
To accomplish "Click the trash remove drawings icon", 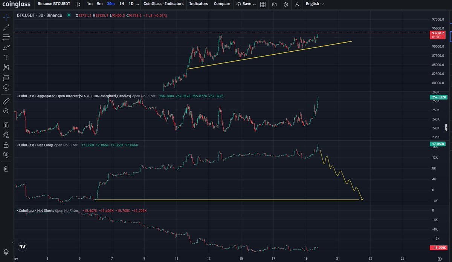I will 6,169.
